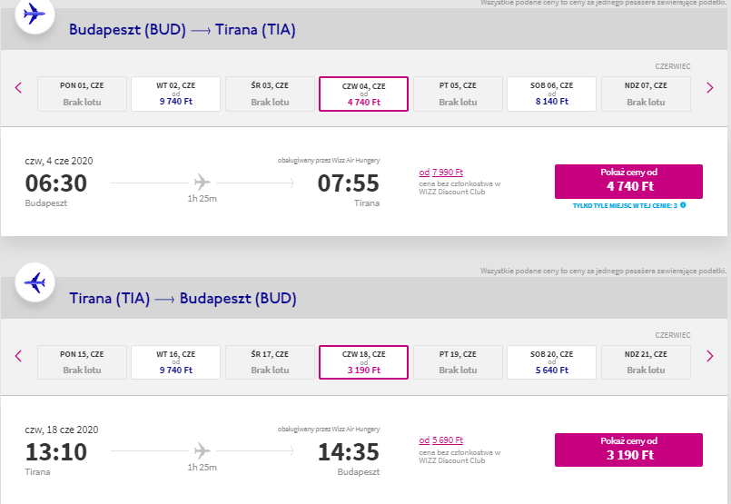
Task: Show later return dates with right arrow
Action: (x=709, y=356)
